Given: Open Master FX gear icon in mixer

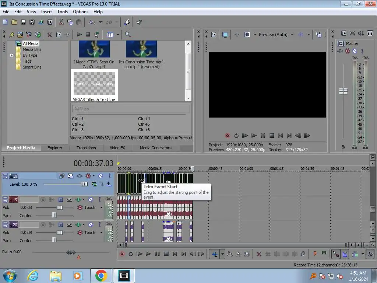Looking at the screenshot, I should point(347,51).
